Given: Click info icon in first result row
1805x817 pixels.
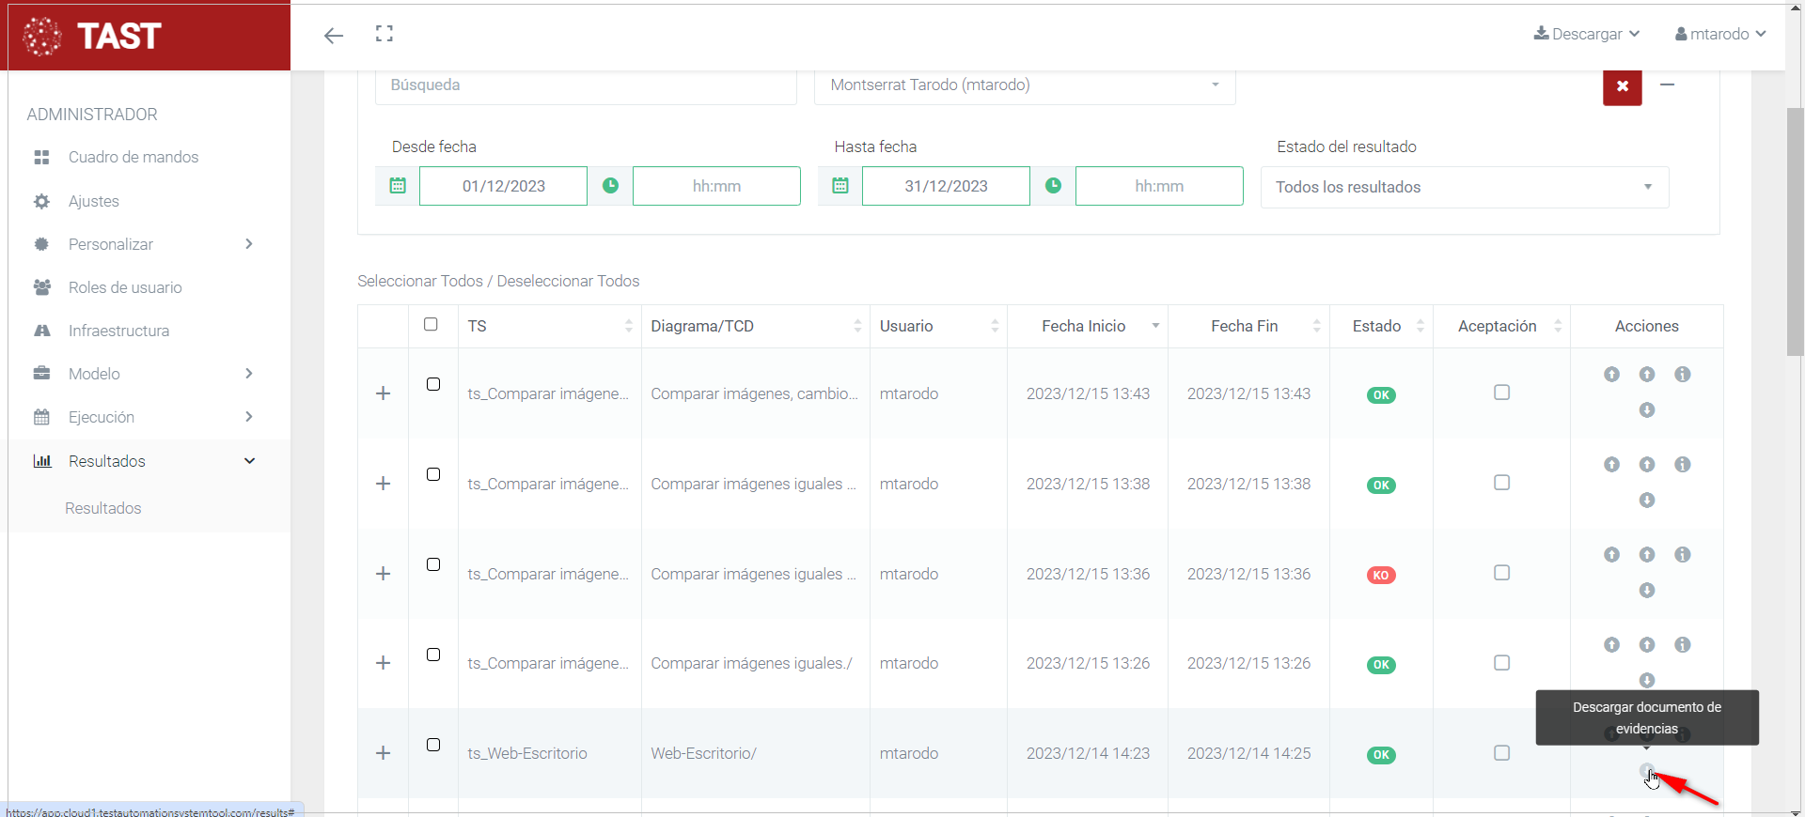Looking at the screenshot, I should [x=1682, y=375].
